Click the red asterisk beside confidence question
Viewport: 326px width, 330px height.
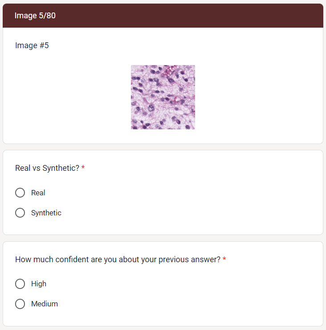(x=224, y=259)
